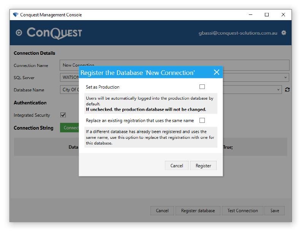
Task: Toggle the Integrated Security checkbox
Action: (63, 115)
